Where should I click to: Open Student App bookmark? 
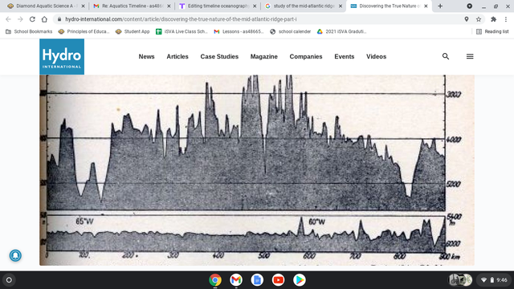click(133, 31)
